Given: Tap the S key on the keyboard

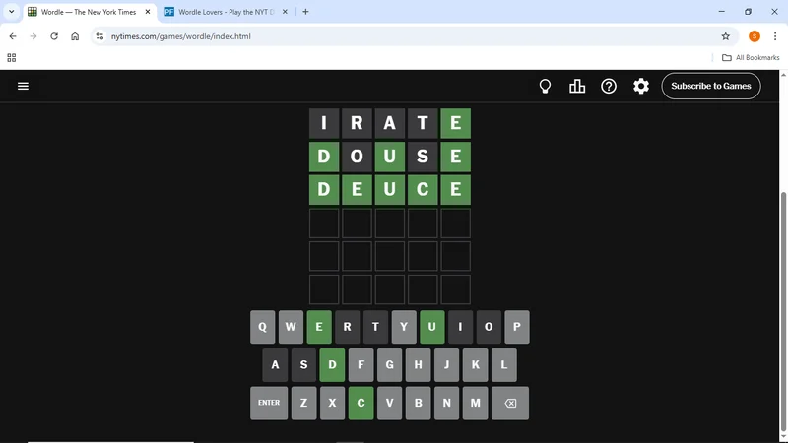Looking at the screenshot, I should click(303, 365).
